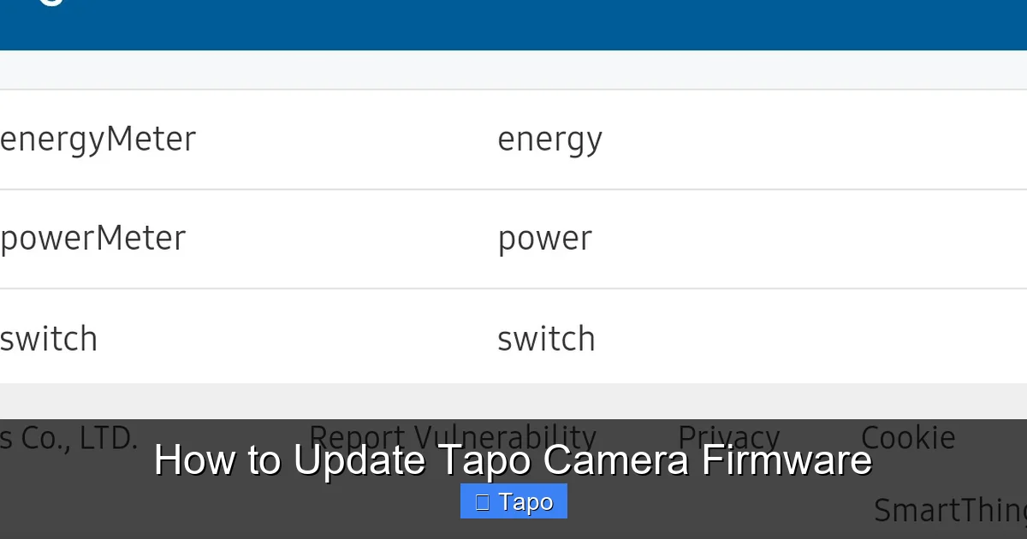Click the "Co., LTD." footer text
This screenshot has width=1027, height=539.
click(68, 437)
